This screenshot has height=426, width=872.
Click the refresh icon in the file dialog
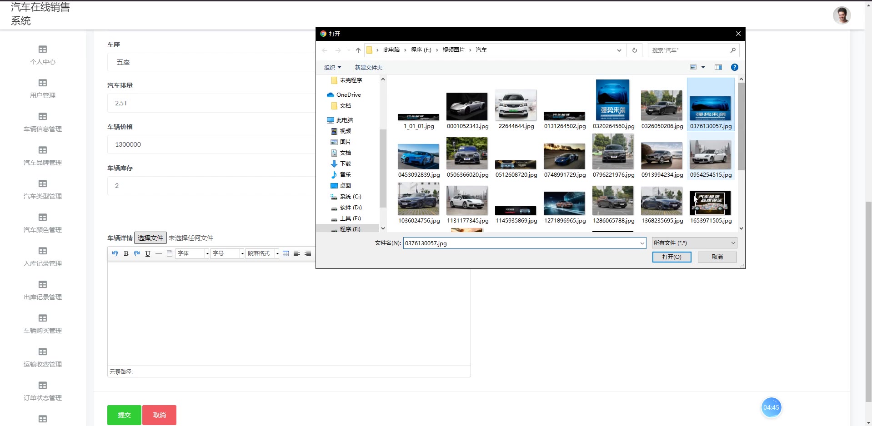tap(634, 50)
